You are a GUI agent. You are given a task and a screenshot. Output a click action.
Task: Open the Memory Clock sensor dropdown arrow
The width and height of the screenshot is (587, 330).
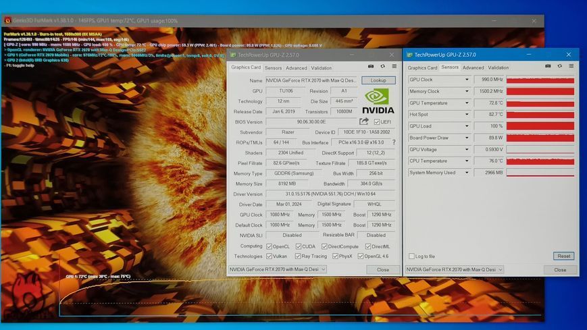click(467, 91)
